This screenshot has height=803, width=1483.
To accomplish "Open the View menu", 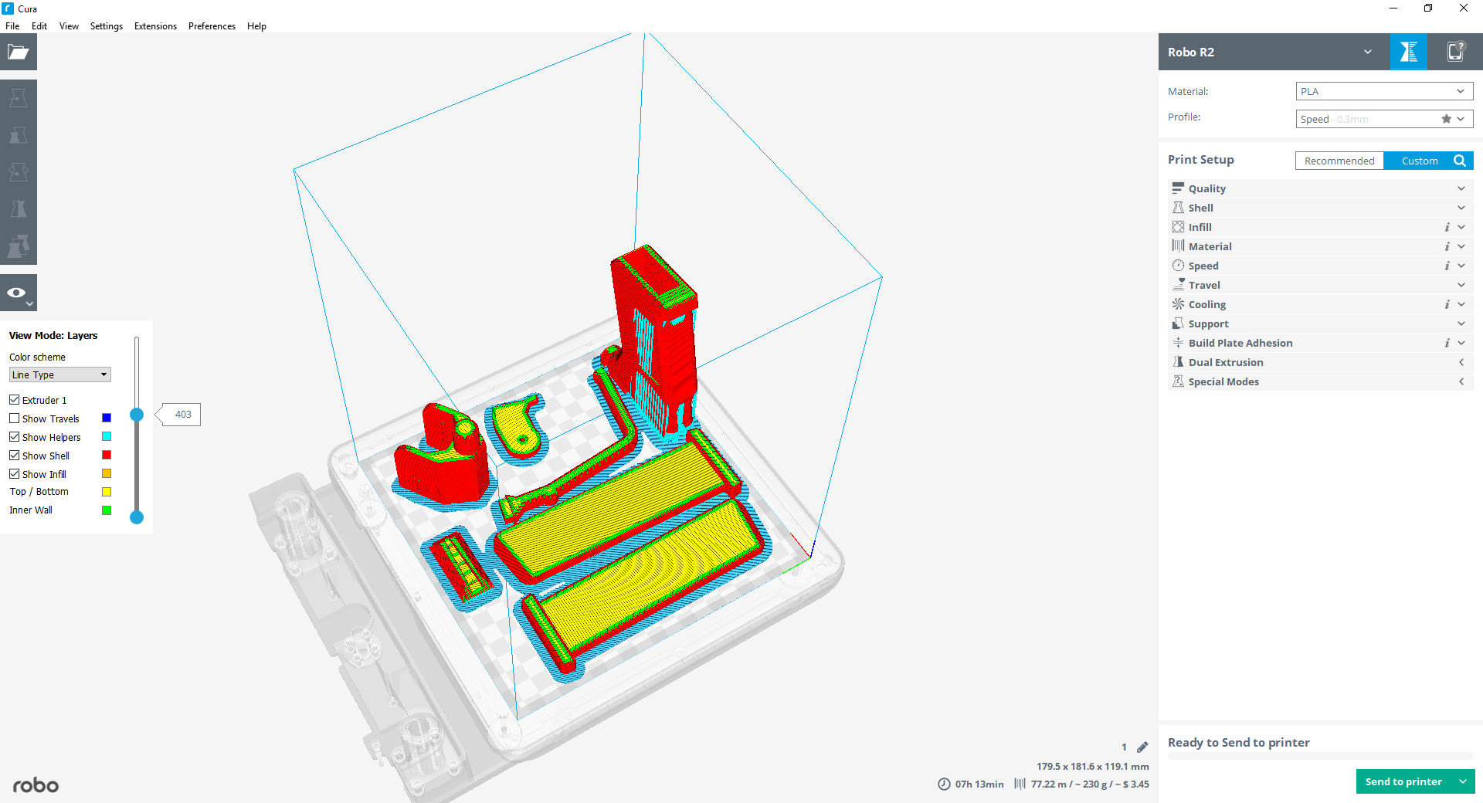I will tap(69, 26).
